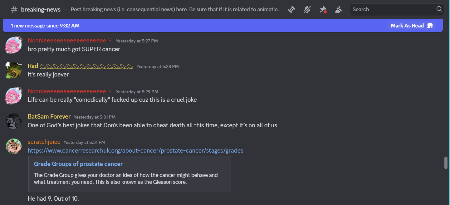
Task: Click the breaking-news channel title
Action: pyautogui.click(x=41, y=9)
